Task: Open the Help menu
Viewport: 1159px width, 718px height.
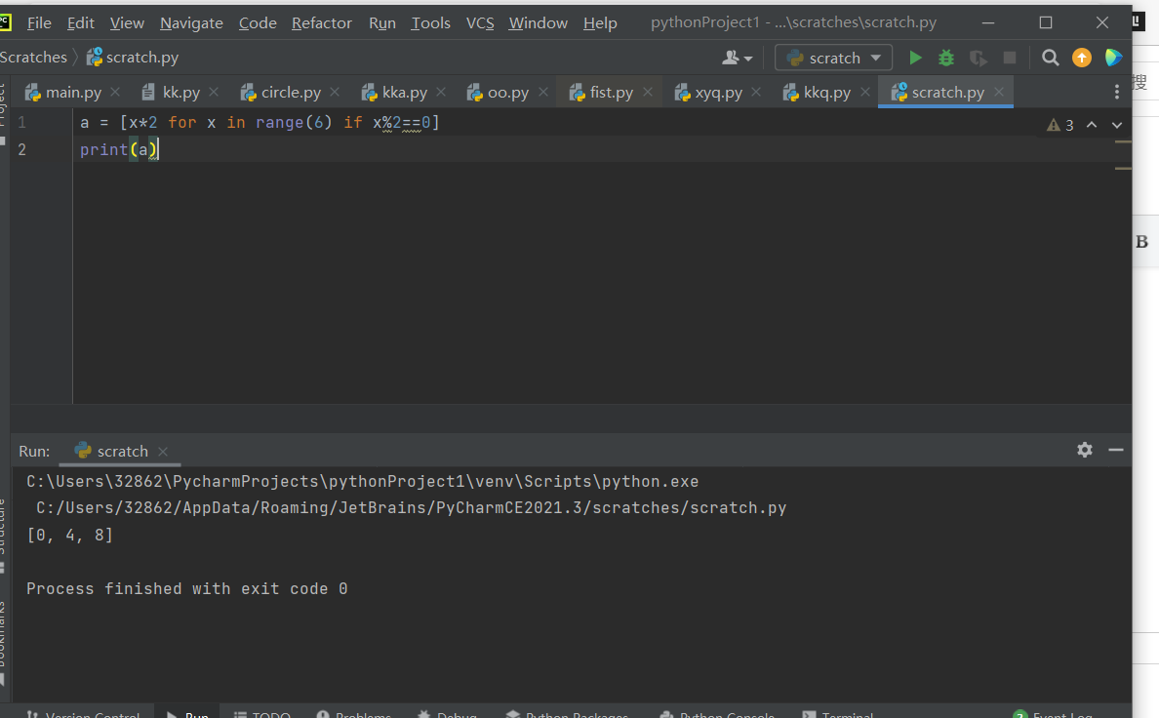Action: (x=599, y=22)
